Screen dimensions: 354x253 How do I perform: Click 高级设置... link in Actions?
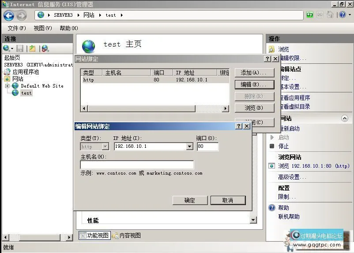click(x=292, y=177)
